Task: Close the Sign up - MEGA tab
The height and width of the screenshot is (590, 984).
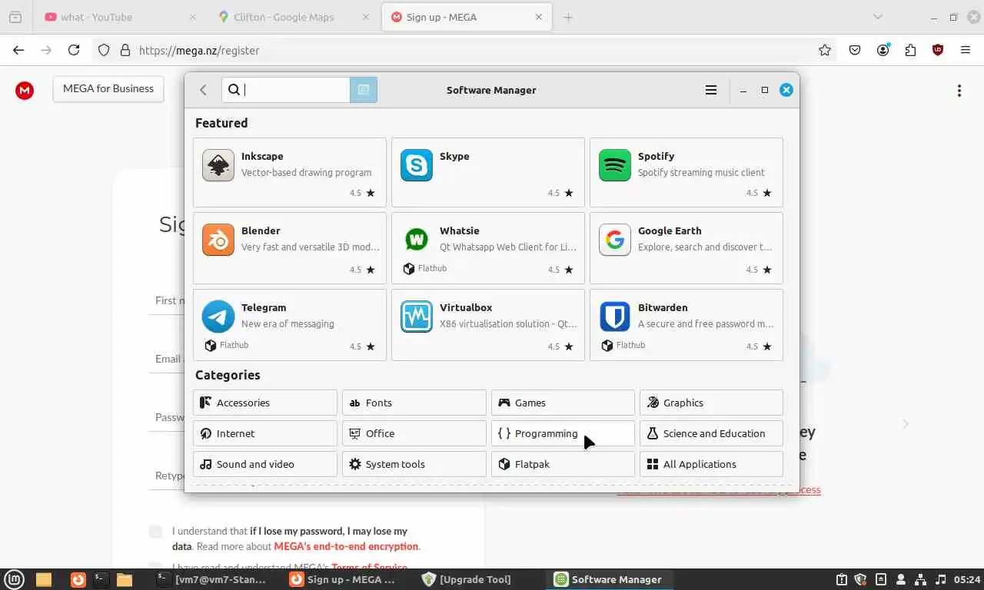Action: point(539,17)
